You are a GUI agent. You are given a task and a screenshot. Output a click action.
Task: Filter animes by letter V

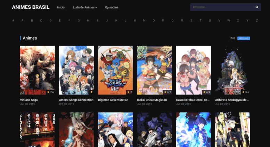[x=219, y=21]
